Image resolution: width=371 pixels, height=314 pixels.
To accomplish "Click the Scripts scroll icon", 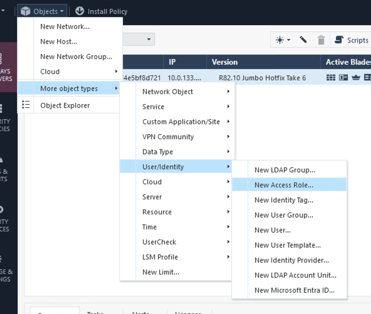I will (339, 39).
